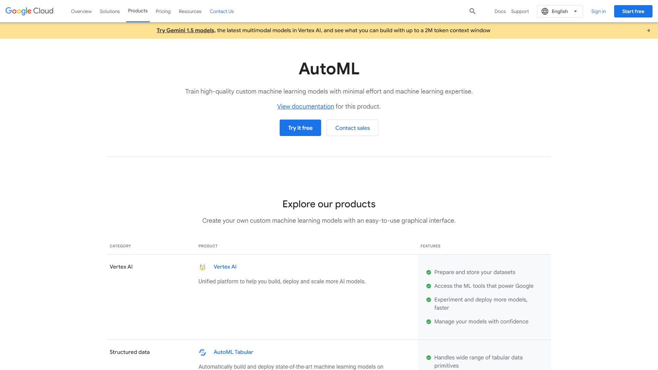Click the Start free button
Screen dimensions: 658x370
click(633, 11)
